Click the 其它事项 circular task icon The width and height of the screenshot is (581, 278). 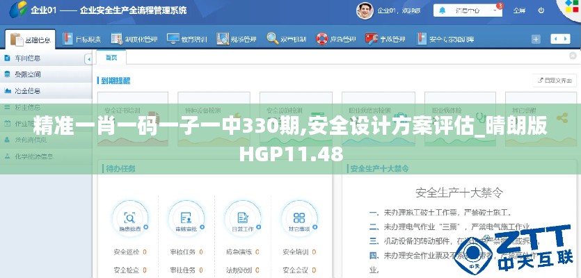coord(299,218)
